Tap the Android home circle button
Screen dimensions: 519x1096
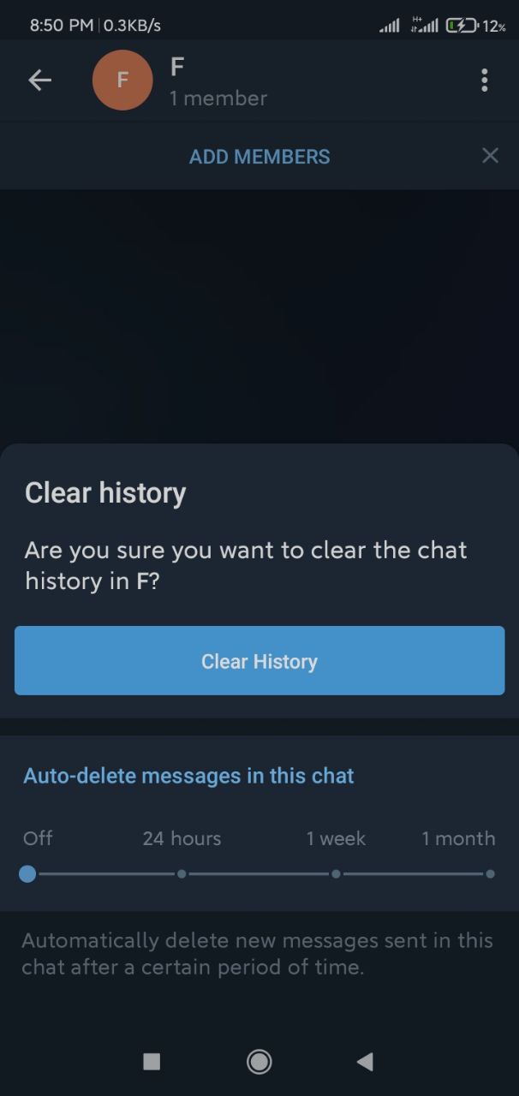pyautogui.click(x=259, y=1062)
